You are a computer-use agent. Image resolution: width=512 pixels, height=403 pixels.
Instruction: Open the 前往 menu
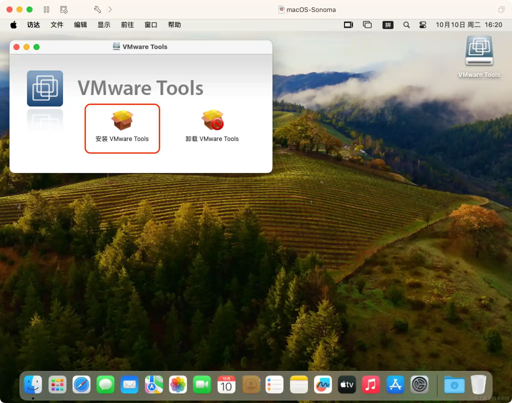tap(127, 25)
